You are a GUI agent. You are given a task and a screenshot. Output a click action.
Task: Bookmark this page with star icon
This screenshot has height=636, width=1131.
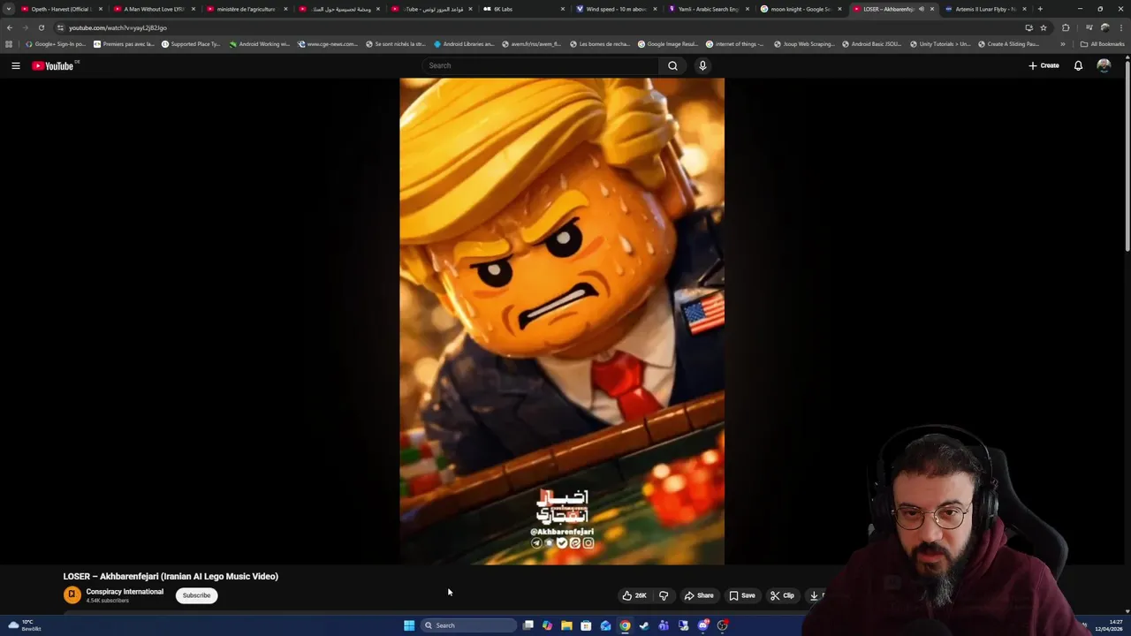pyautogui.click(x=1044, y=27)
